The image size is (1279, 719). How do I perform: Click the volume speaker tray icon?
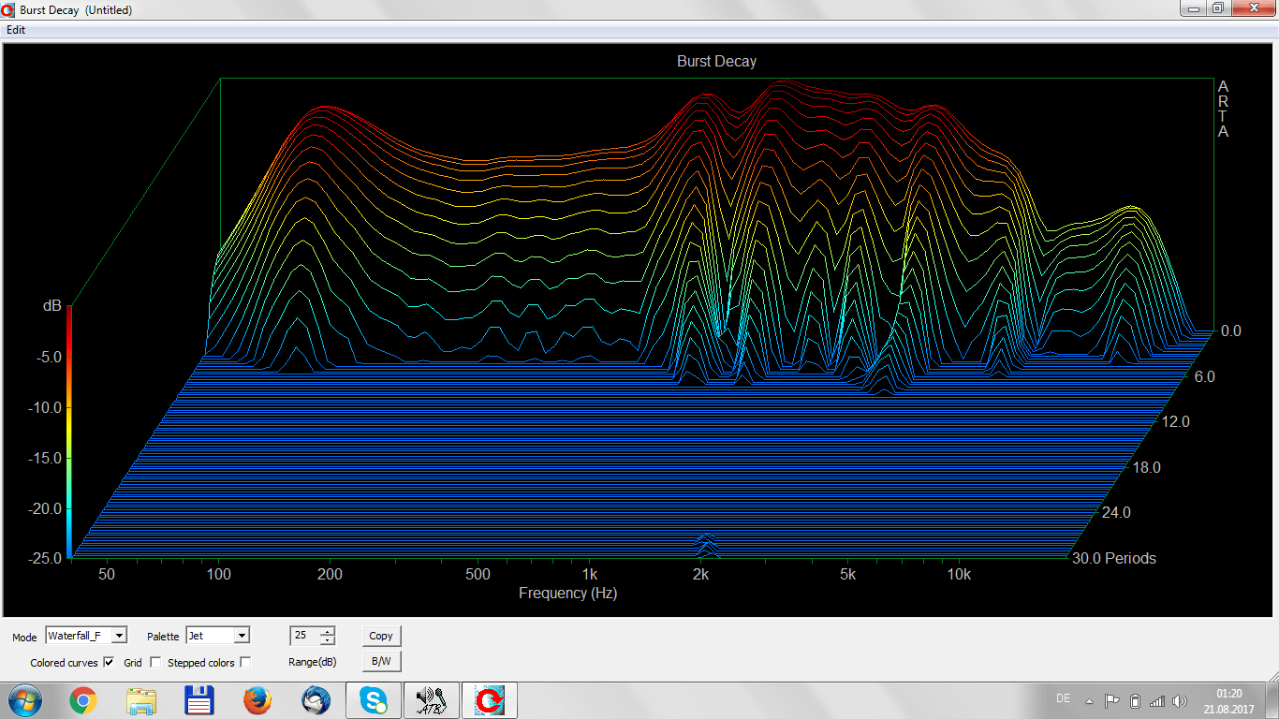[x=1180, y=700]
